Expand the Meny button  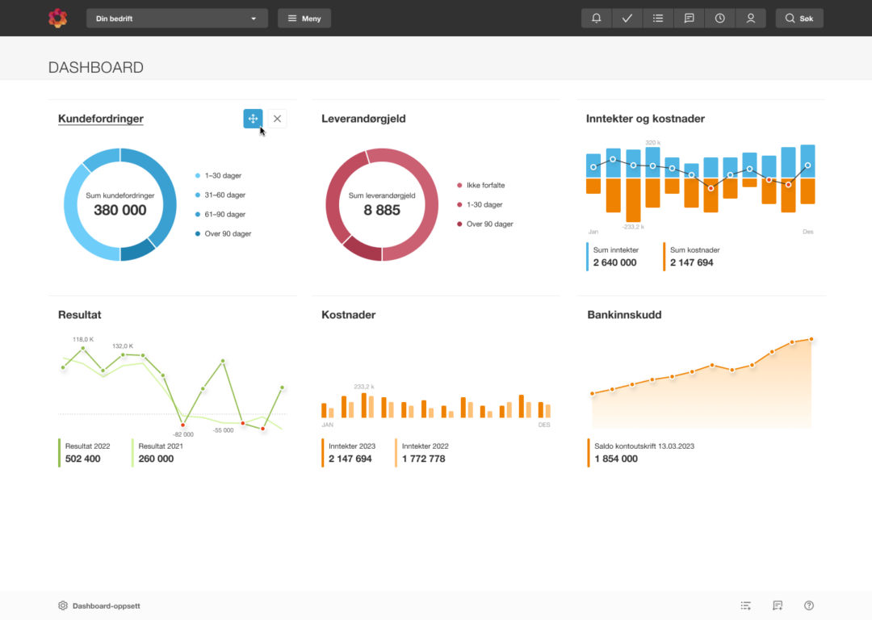(x=304, y=18)
